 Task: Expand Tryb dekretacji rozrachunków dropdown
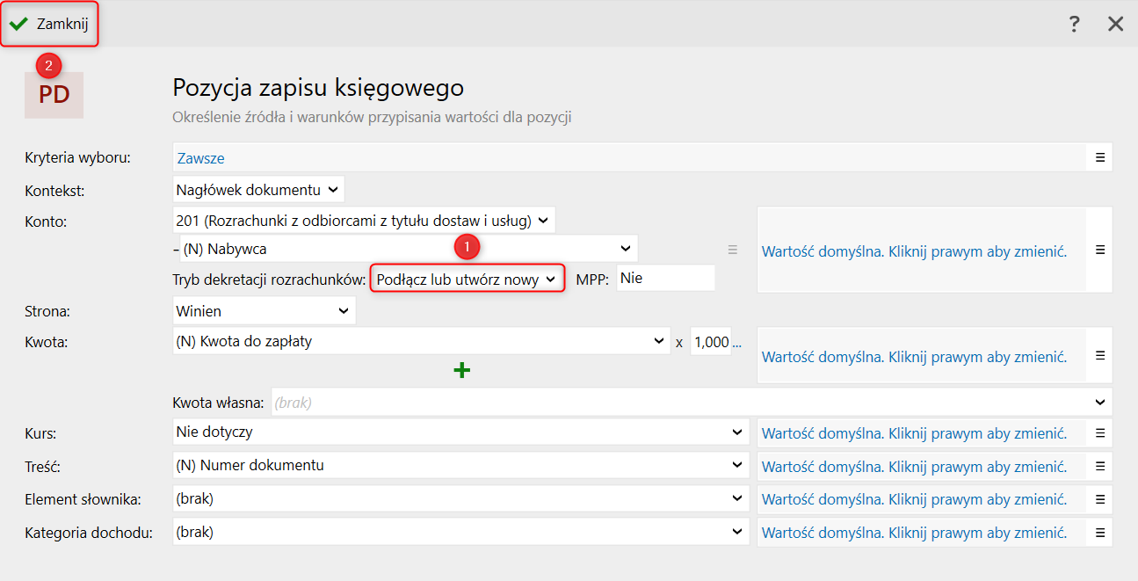467,279
